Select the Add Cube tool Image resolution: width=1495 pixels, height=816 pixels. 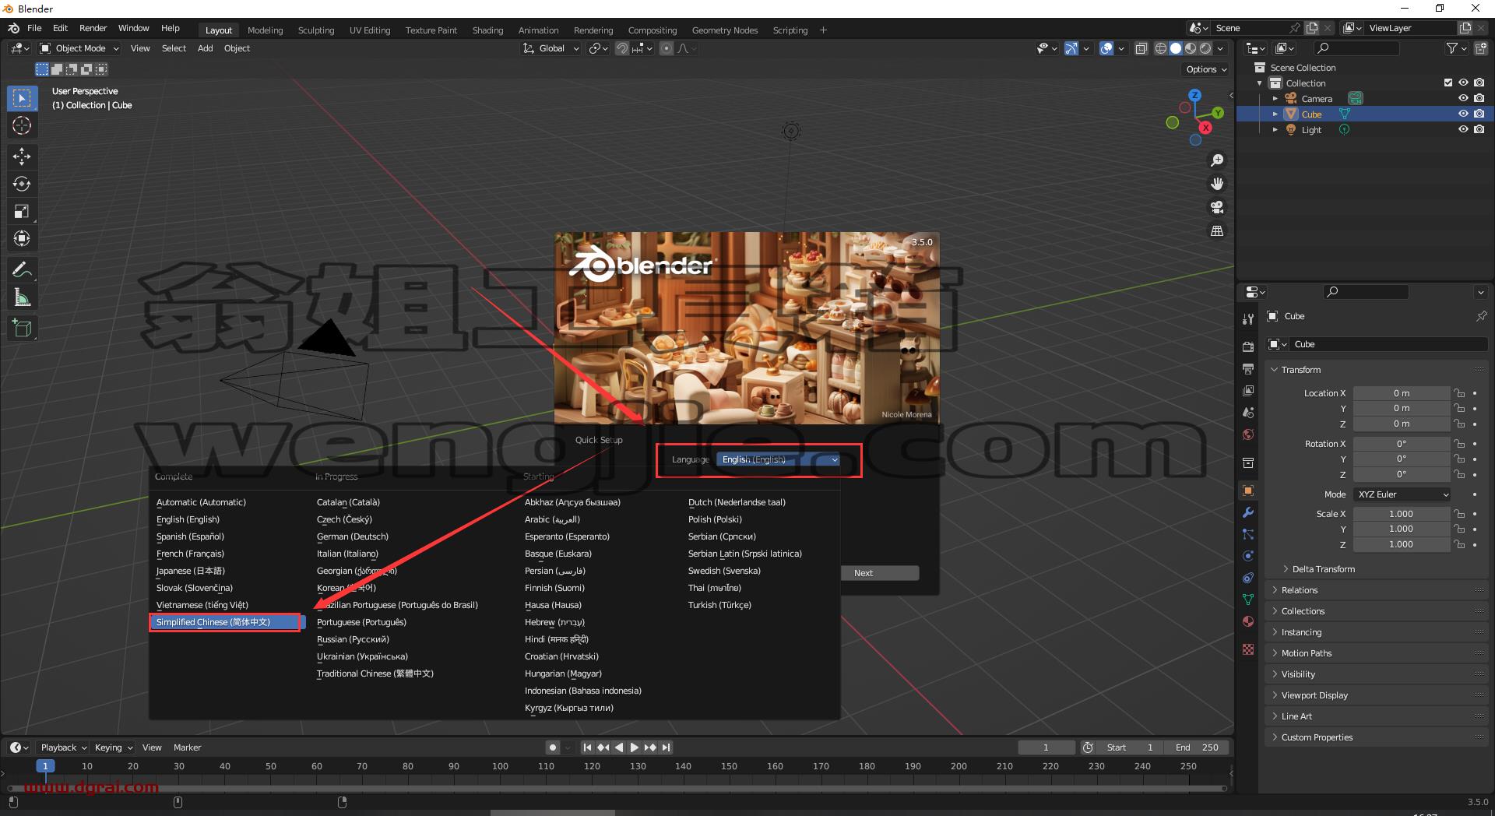(22, 329)
